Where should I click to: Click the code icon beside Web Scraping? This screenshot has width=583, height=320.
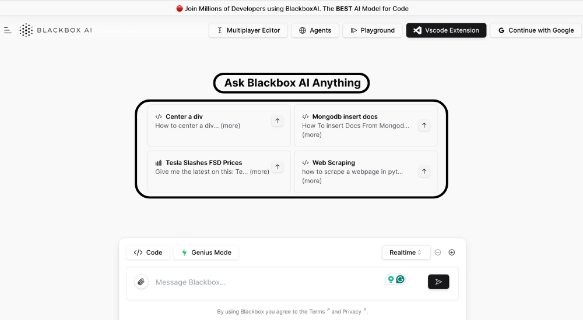pyautogui.click(x=305, y=162)
